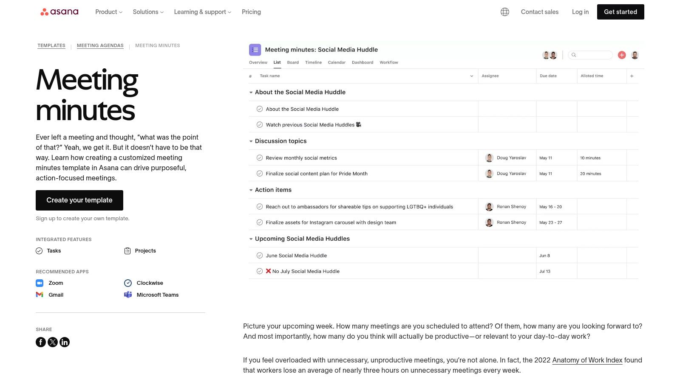Check off 'Watch previous Social Media Huddles'
The image size is (680, 382).
pos(260,124)
